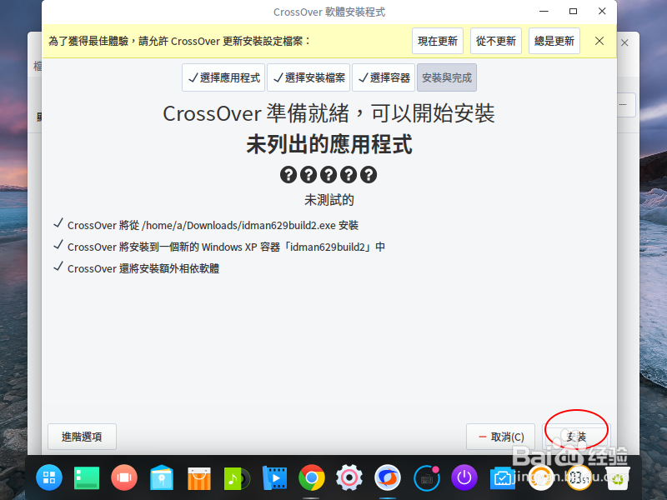This screenshot has height=500, width=667.
Task: Open 進階選項 advanced options
Action: pyautogui.click(x=82, y=437)
